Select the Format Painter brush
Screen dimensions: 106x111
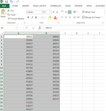click(9, 19)
